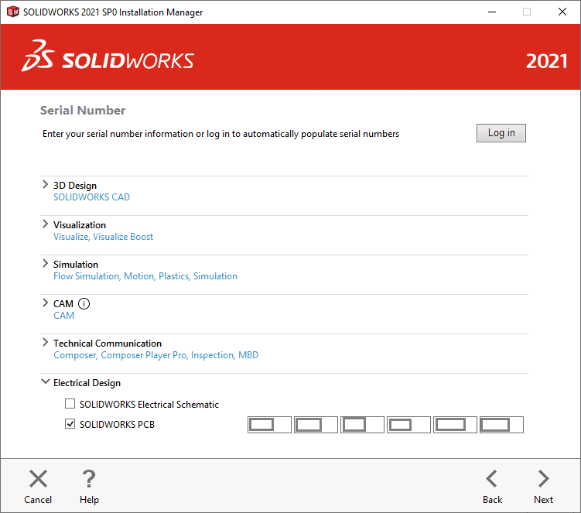Click the CAM info icon
Image resolution: width=581 pixels, height=513 pixels.
point(84,304)
